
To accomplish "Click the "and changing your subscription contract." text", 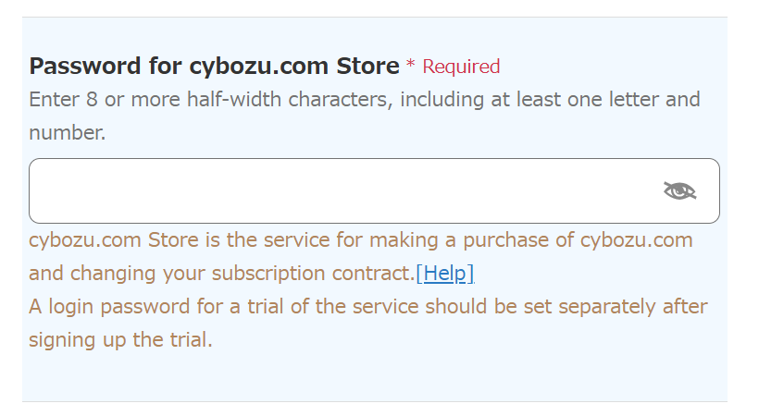I will tap(221, 274).
